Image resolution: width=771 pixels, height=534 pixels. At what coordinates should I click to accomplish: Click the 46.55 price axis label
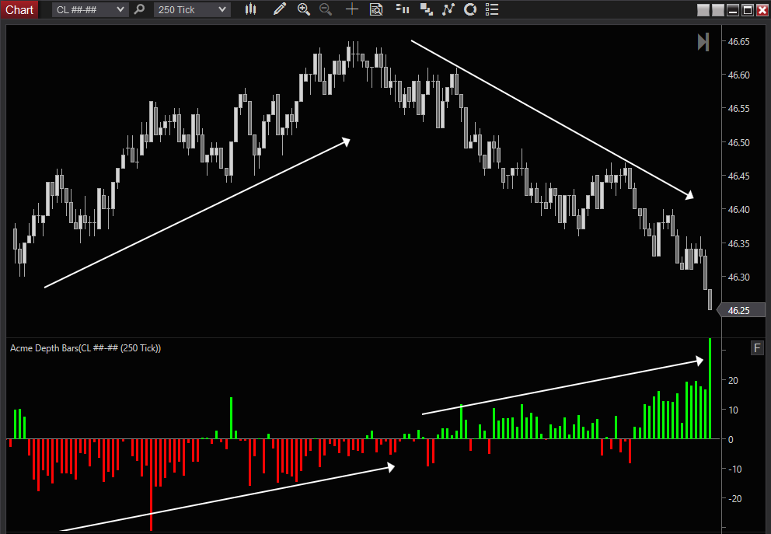pyautogui.click(x=739, y=109)
